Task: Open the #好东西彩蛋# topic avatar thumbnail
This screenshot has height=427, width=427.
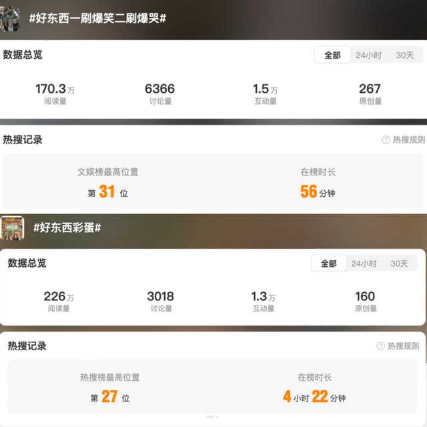Action: (x=12, y=228)
